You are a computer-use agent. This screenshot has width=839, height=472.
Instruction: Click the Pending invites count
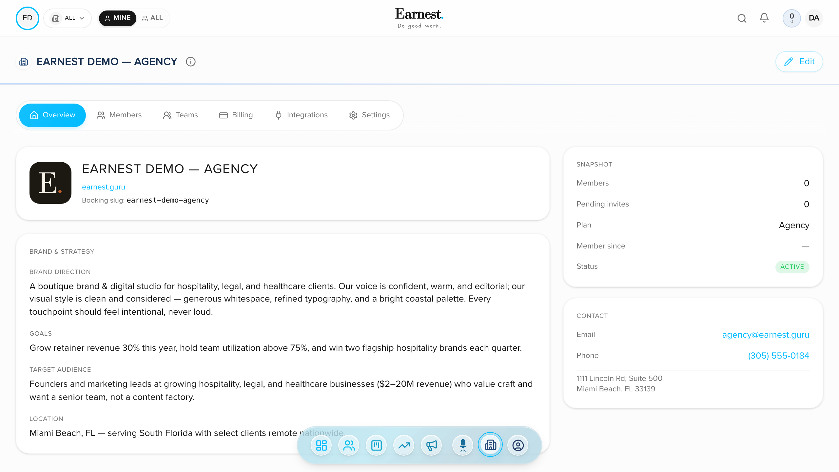click(807, 204)
